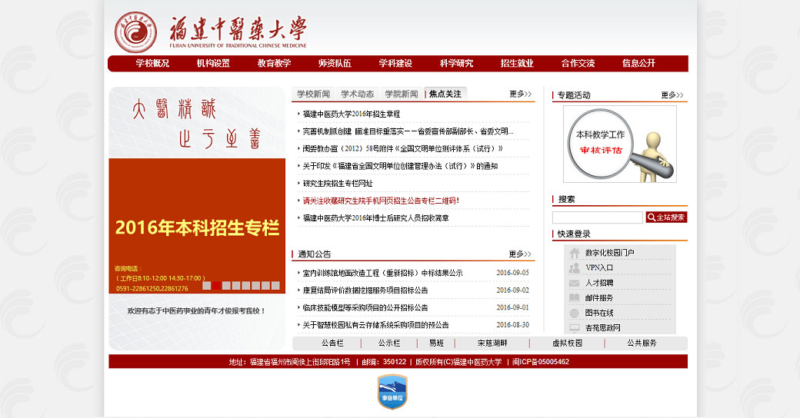Open 2016年博士后研究人员招收简章 link
The width and height of the screenshot is (800, 418).
click(x=375, y=218)
